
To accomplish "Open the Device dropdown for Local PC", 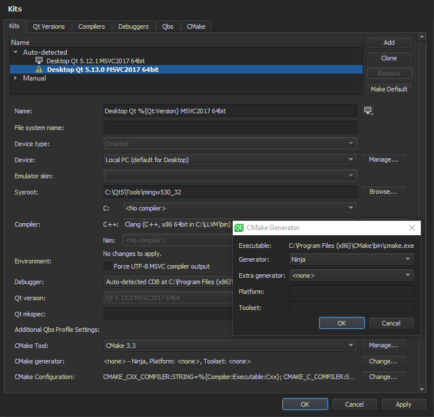I will tap(230, 159).
